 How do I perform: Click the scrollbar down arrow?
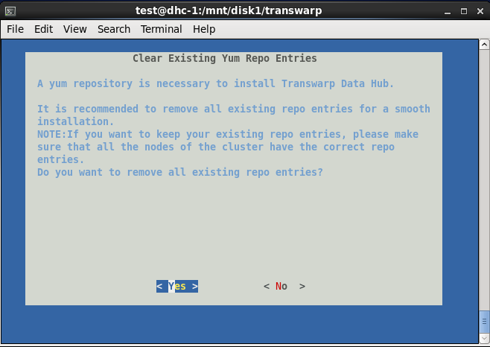click(x=484, y=339)
